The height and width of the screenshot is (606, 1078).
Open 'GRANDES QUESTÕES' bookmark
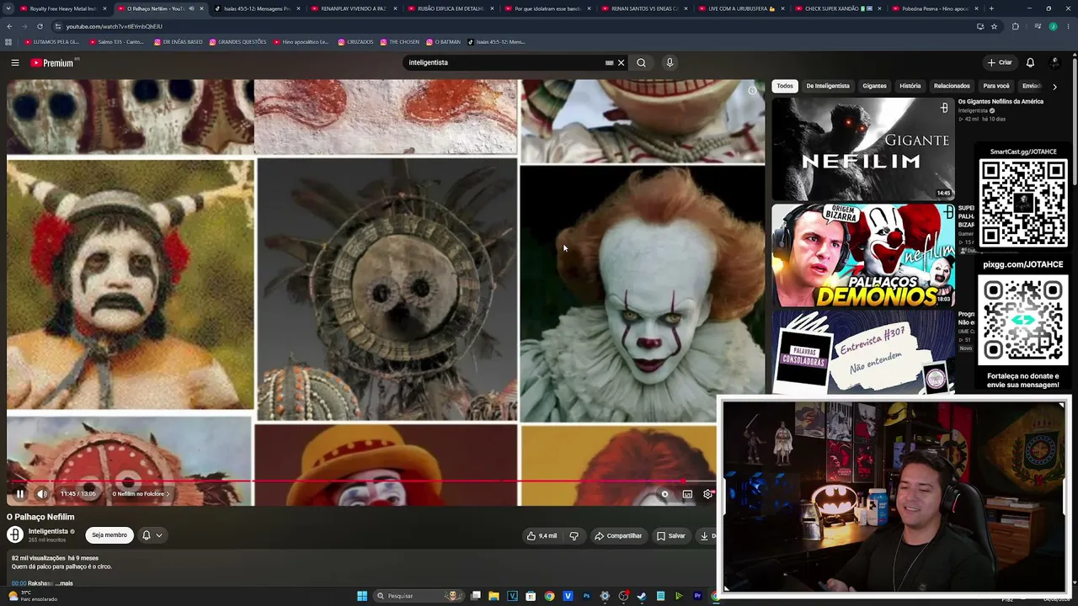tap(237, 42)
